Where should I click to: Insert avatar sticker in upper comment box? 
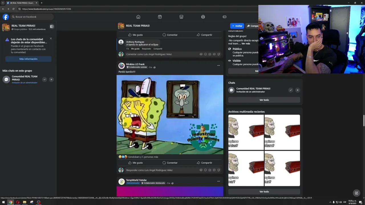[201, 54]
